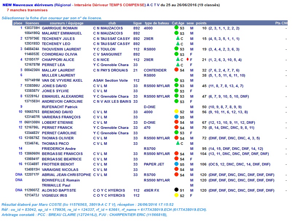Click green S3 circle for Jones David
Screen dimensions: 299x221
pos(176,85)
